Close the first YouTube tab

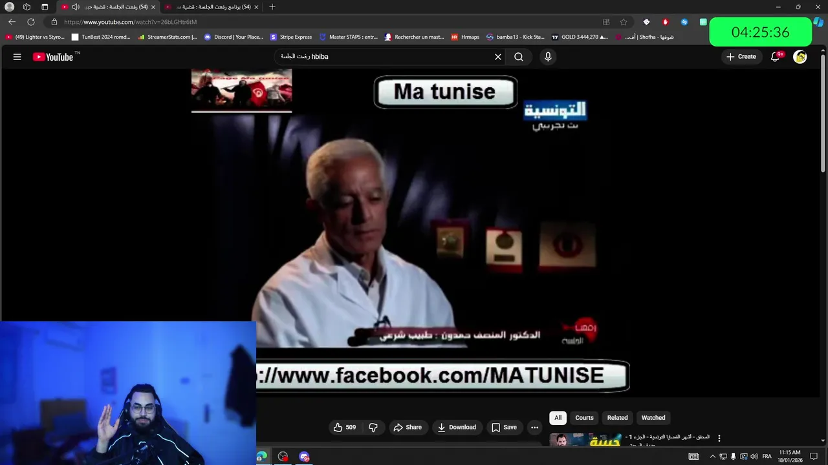153,7
